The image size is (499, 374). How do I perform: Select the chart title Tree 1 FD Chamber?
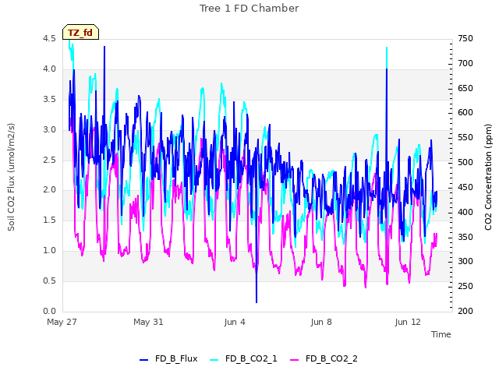coord(249,9)
